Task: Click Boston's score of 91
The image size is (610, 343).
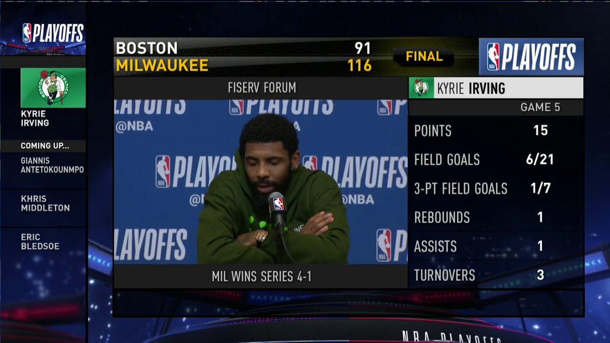Action: point(363,48)
